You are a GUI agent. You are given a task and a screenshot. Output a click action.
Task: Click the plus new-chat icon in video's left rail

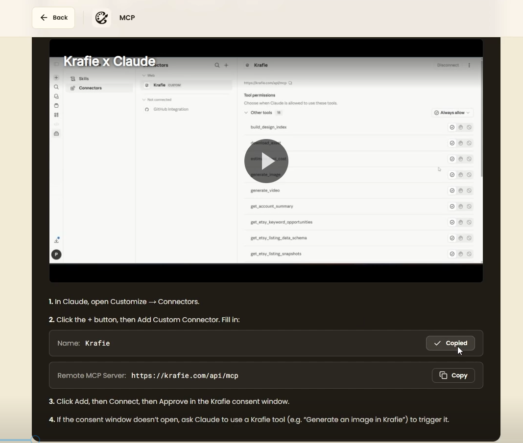56,78
